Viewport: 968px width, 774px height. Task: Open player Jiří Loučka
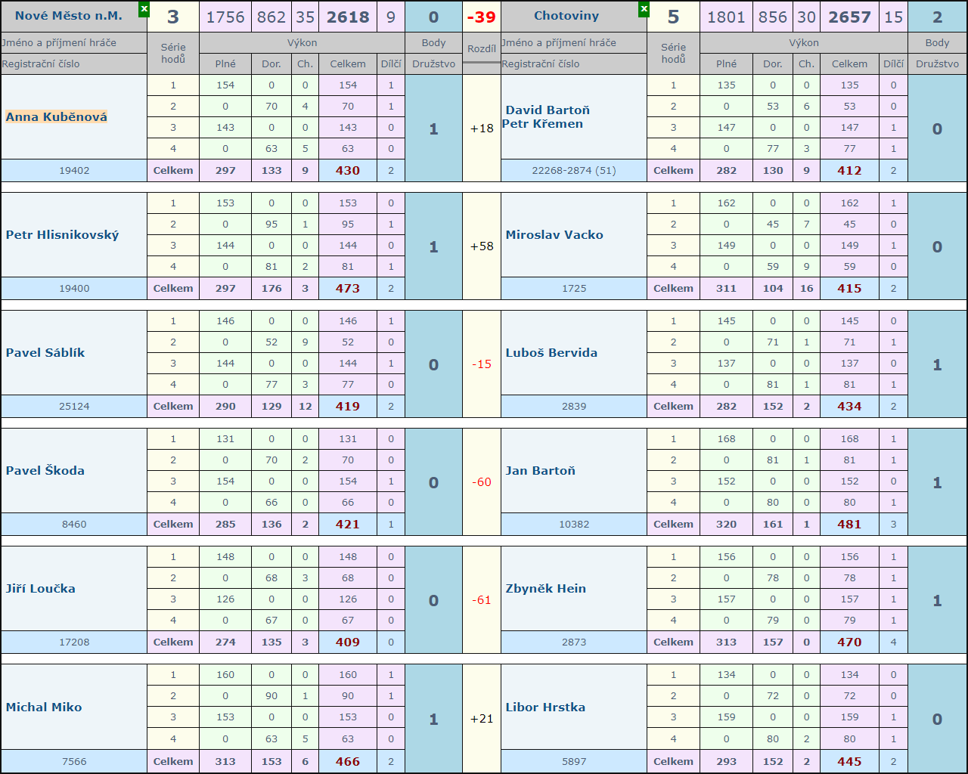point(41,589)
